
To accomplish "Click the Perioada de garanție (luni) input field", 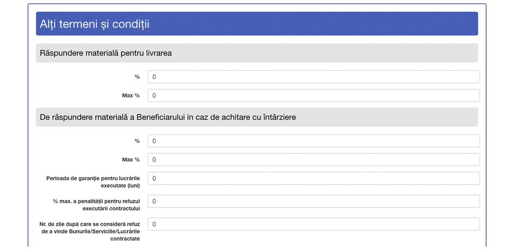I will coord(314,179).
